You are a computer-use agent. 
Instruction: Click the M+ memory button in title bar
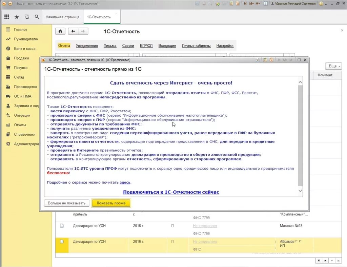251,3
